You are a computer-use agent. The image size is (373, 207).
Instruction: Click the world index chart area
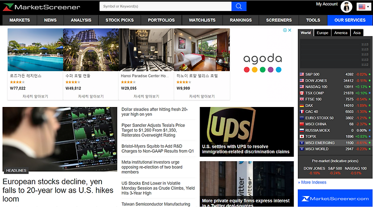pyautogui.click(x=335, y=54)
